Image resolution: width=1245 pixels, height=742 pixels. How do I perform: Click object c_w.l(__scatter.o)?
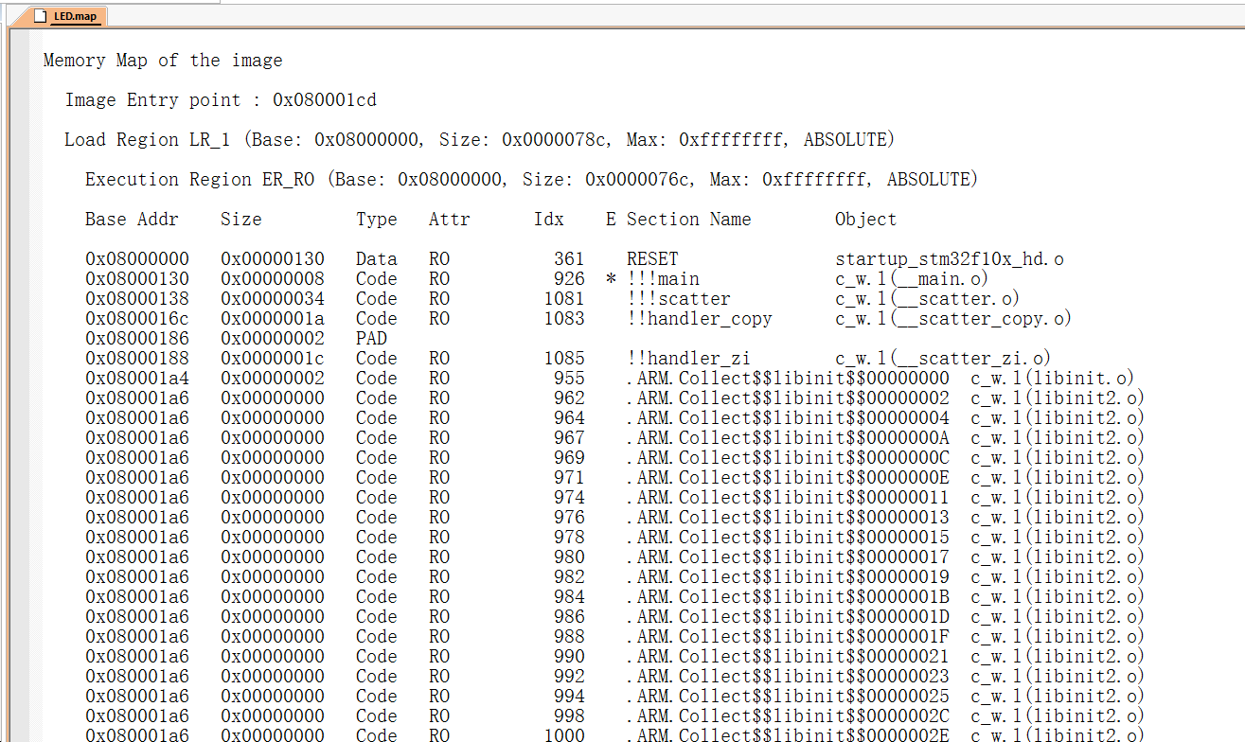tap(928, 299)
